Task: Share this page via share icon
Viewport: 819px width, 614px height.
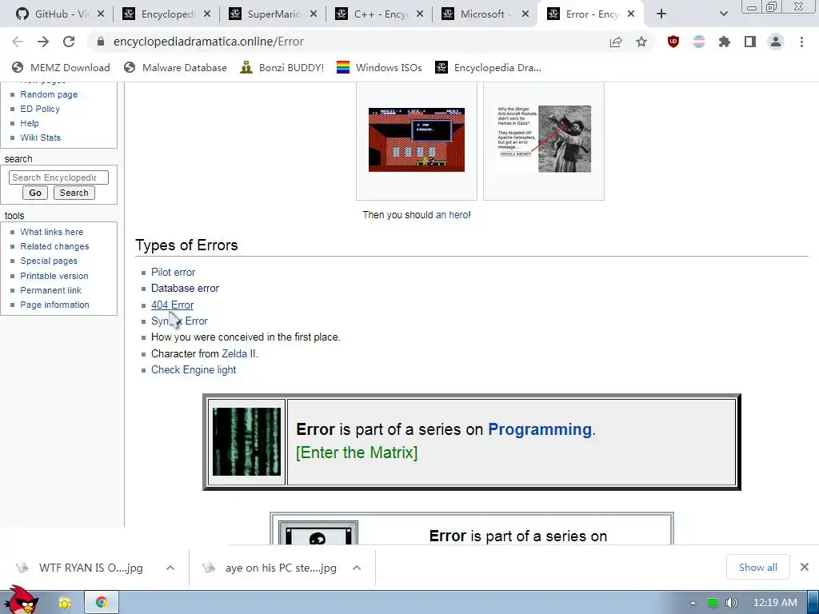Action: pos(616,42)
